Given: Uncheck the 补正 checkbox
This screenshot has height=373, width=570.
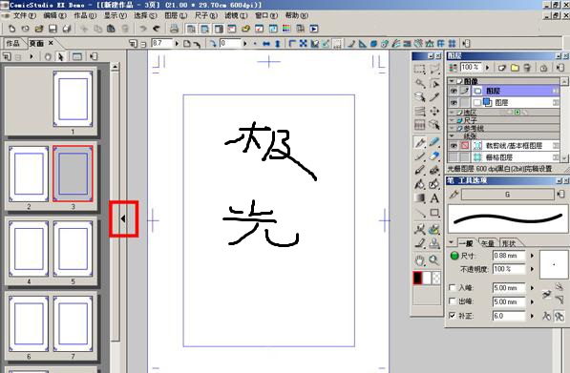Looking at the screenshot, I should pyautogui.click(x=453, y=316).
